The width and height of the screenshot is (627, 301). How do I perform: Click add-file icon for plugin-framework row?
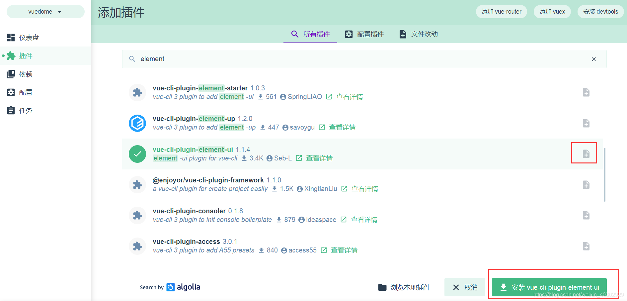click(x=586, y=185)
